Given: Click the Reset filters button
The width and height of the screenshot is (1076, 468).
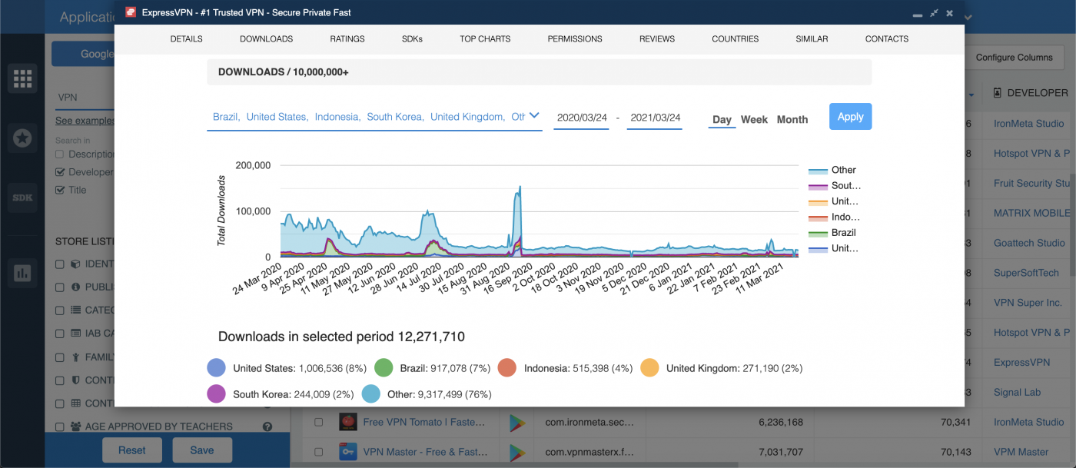Looking at the screenshot, I should point(132,450).
